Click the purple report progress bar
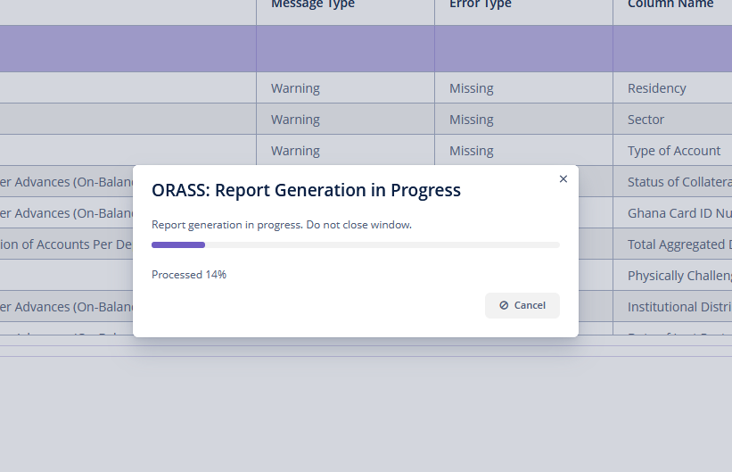Viewport: 732px width, 472px height. click(355, 244)
